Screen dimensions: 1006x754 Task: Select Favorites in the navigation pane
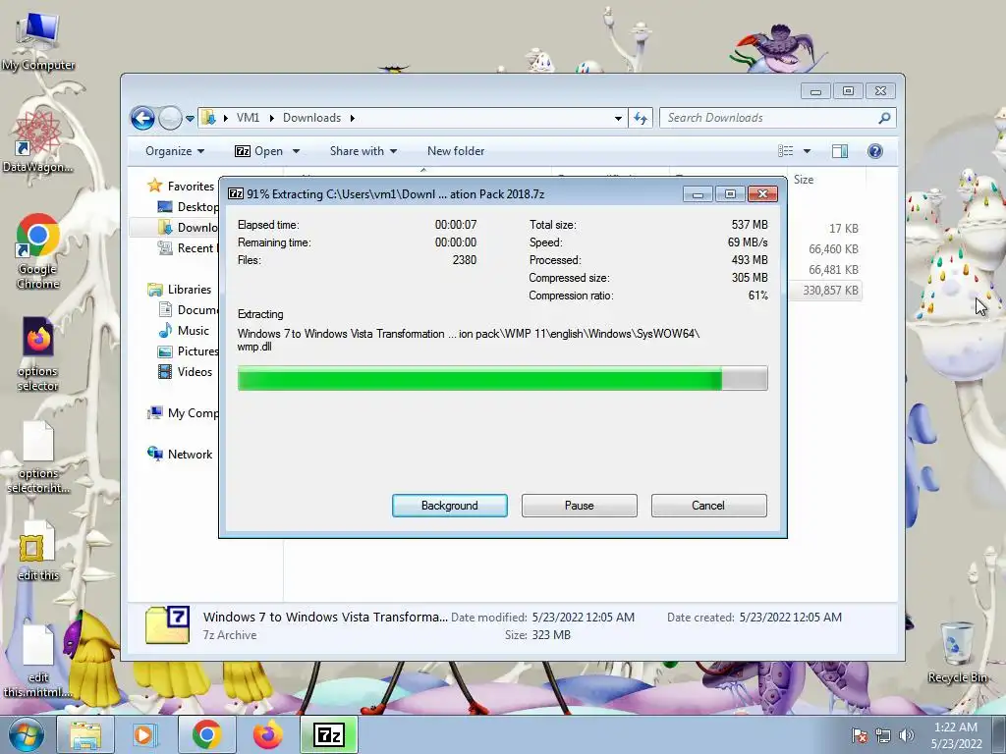(x=182, y=186)
